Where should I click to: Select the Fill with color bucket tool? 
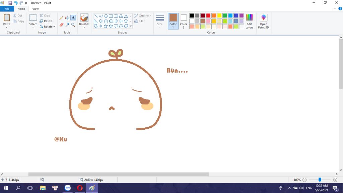[67, 18]
